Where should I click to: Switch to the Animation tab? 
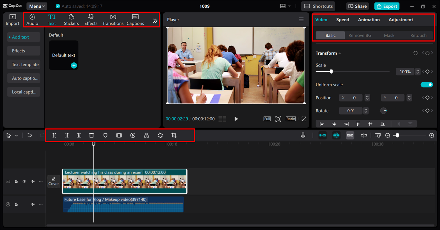(x=369, y=20)
